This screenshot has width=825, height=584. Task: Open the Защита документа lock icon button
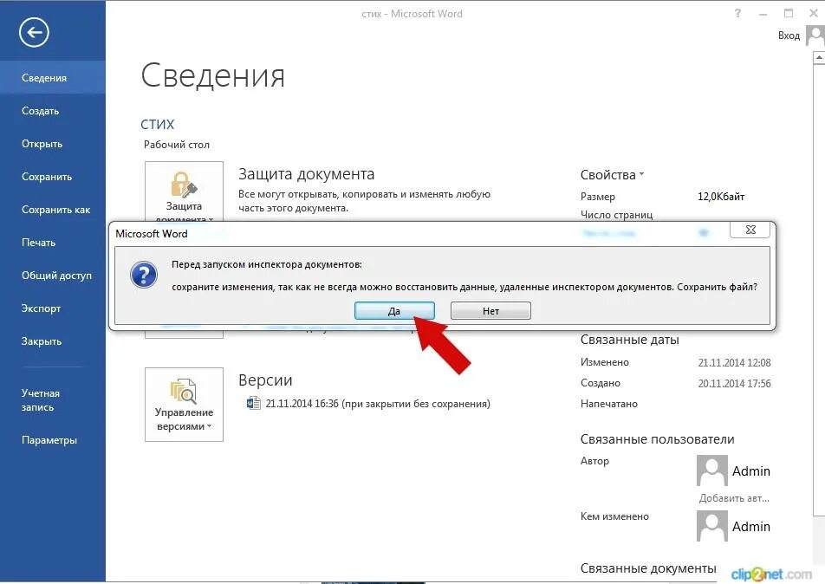(x=184, y=192)
